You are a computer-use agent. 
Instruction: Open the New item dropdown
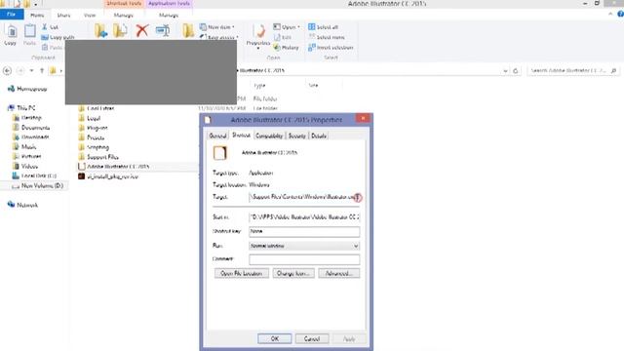[217, 27]
